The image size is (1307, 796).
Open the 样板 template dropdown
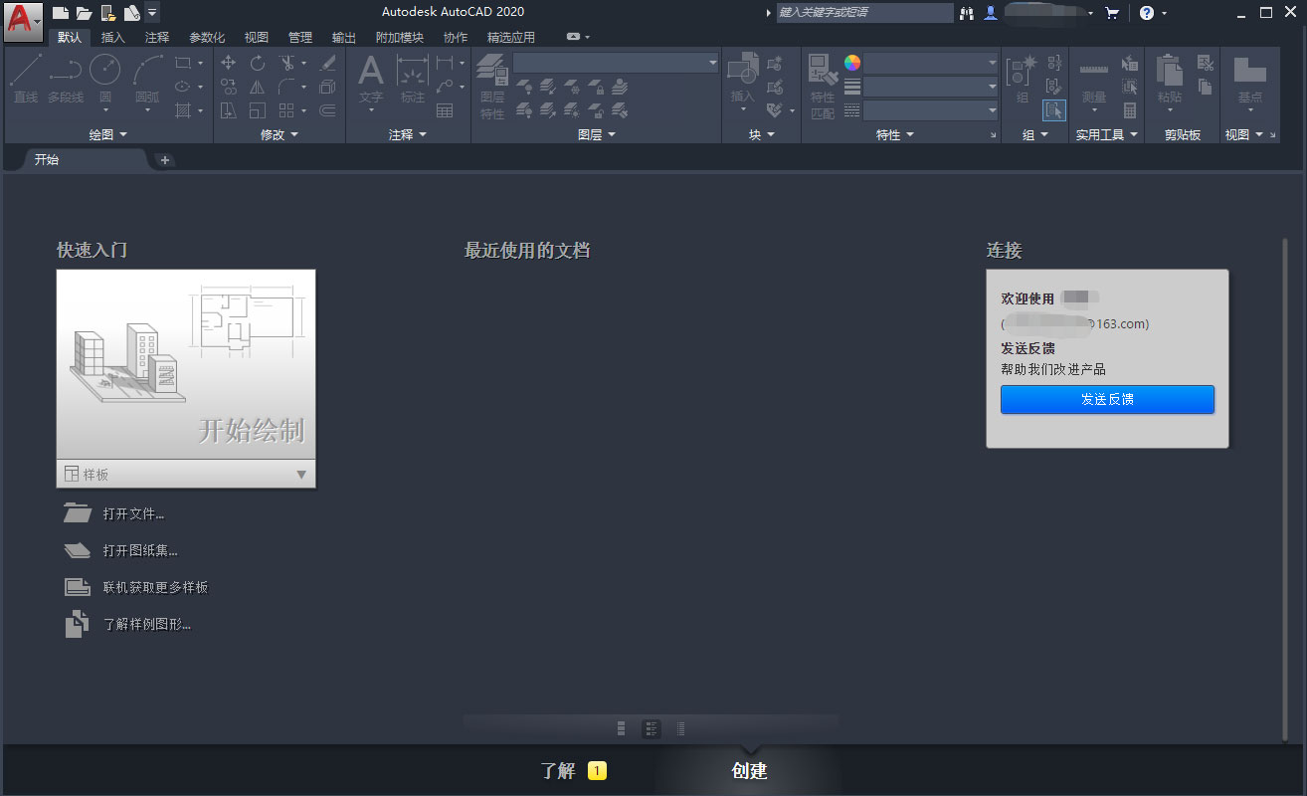300,475
